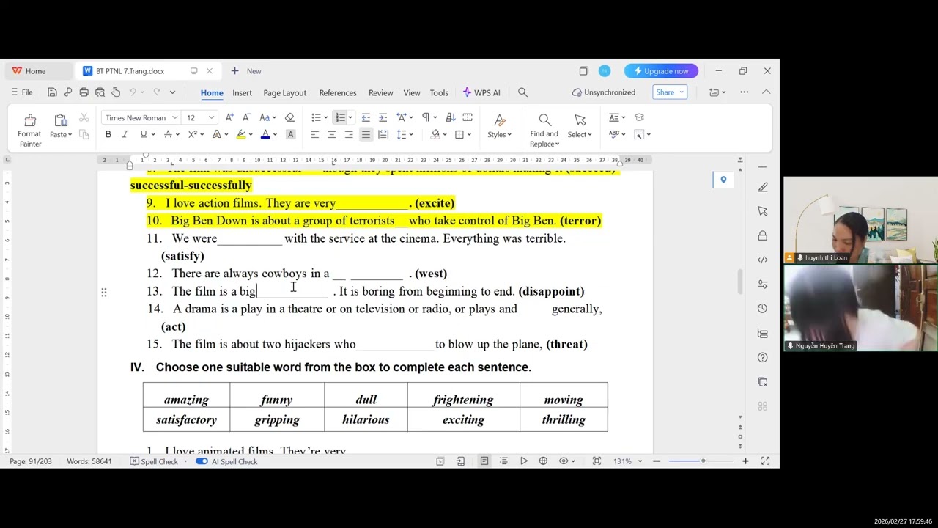Click the Tools tab
The image size is (938, 528).
(x=439, y=92)
